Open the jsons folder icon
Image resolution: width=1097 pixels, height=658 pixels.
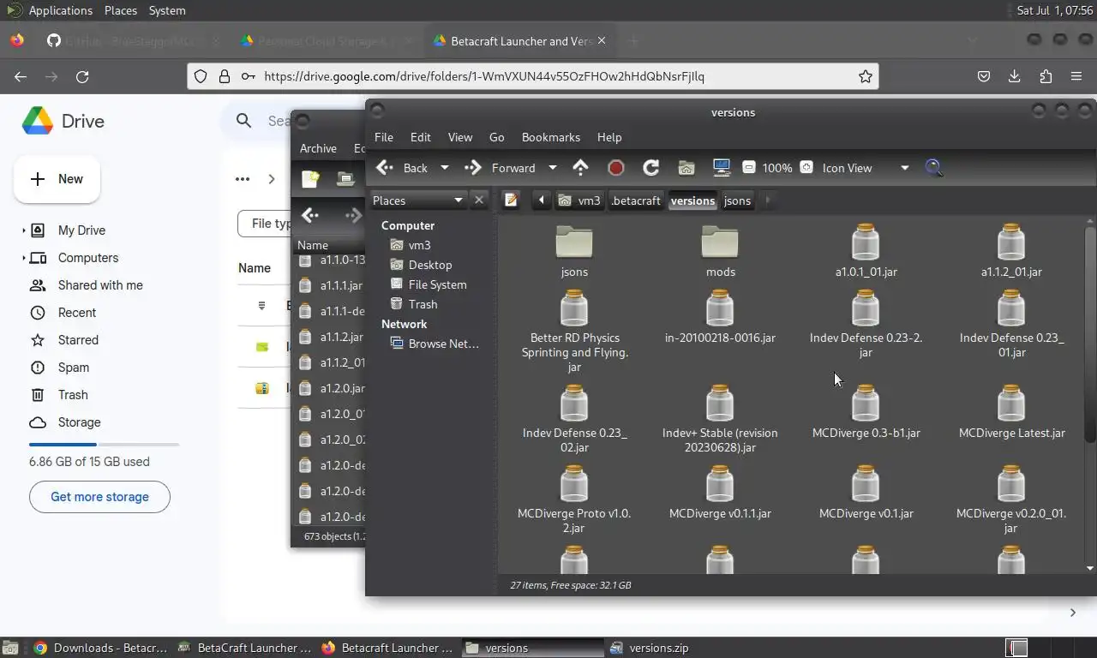[x=574, y=242]
